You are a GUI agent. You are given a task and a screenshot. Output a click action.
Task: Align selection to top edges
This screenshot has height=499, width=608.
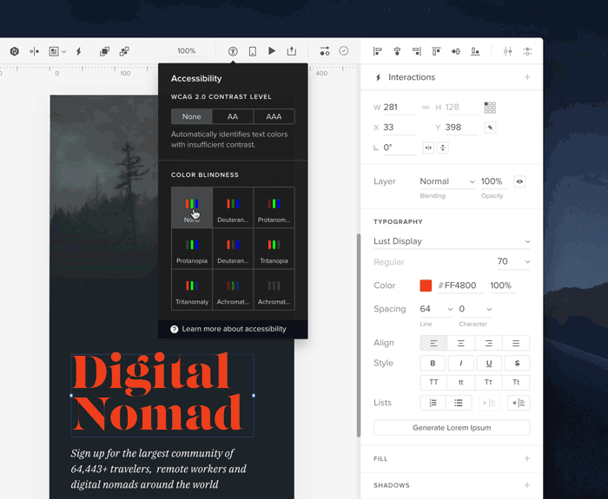pyautogui.click(x=436, y=51)
